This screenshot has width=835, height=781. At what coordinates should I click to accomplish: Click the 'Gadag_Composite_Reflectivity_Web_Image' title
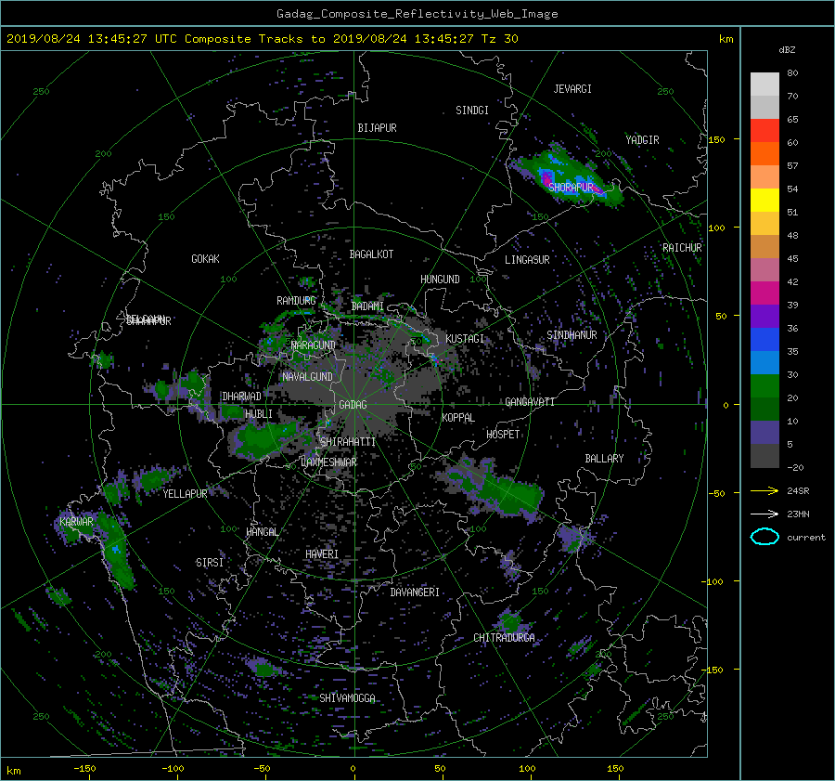[x=417, y=14]
